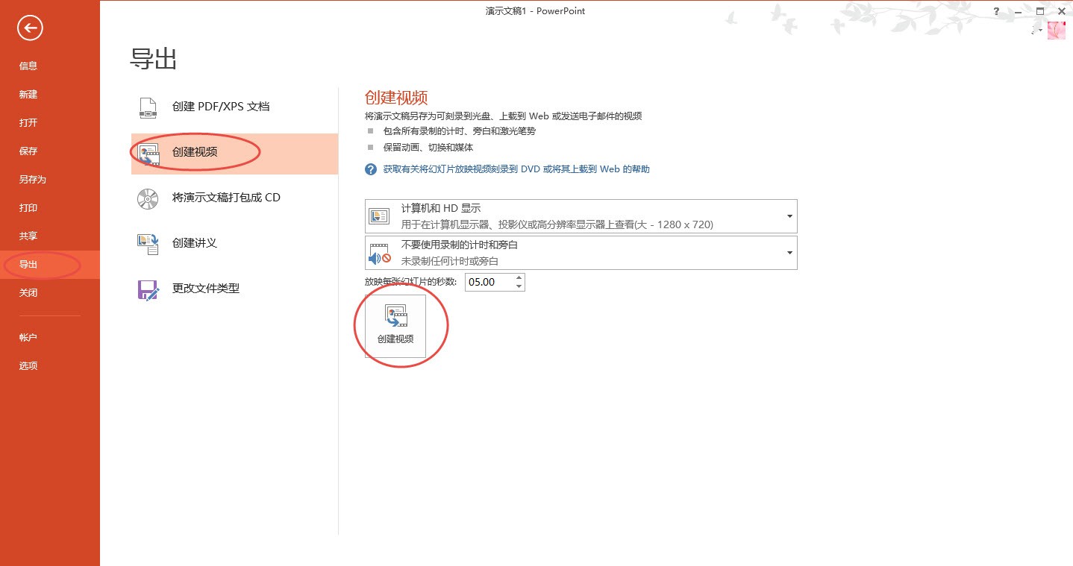Click inside the 05.00 seconds input field
The width and height of the screenshot is (1073, 566).
pos(489,282)
